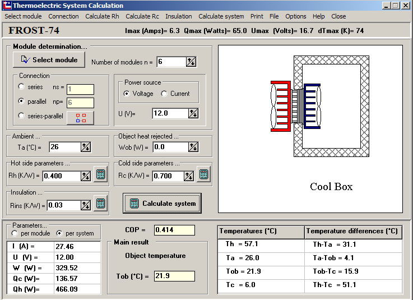413x300 pixels.
Task: Click calculator icon beside Rh hot side field
Action: tap(100, 175)
